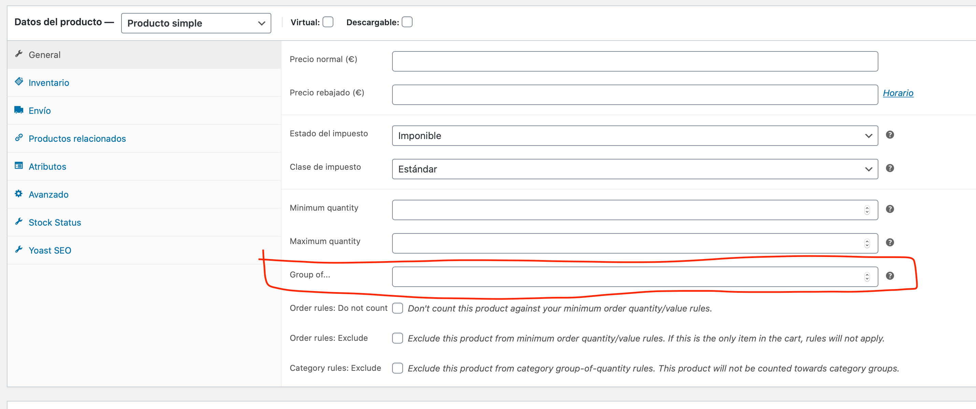Click the General tab wrench icon

(18, 54)
